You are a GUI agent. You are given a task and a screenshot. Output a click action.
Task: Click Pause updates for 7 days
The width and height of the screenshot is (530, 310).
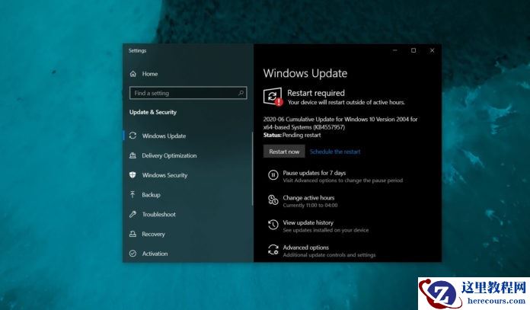click(x=314, y=173)
